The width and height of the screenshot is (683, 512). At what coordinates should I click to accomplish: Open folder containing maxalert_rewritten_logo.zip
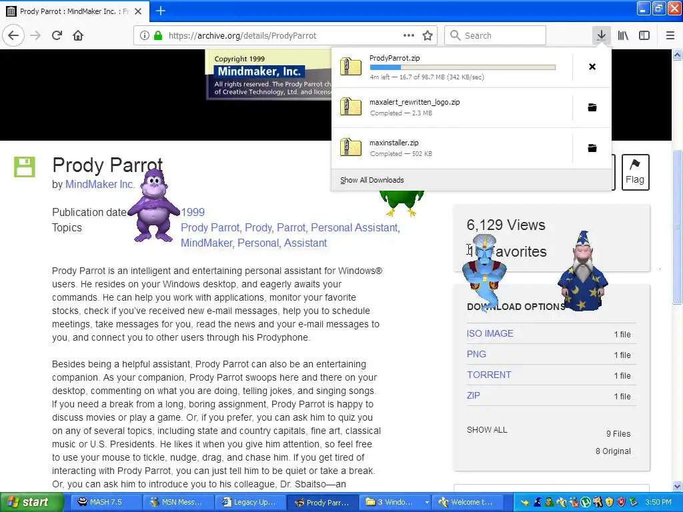(592, 107)
